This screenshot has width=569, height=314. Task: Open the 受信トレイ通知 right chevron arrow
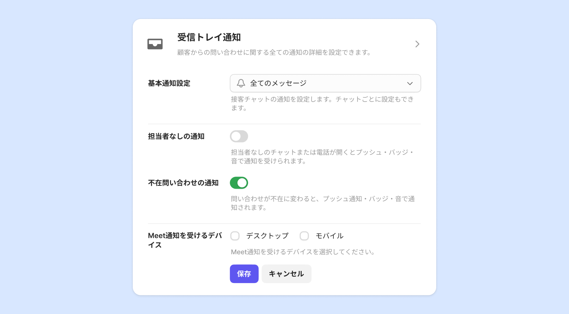pyautogui.click(x=417, y=44)
